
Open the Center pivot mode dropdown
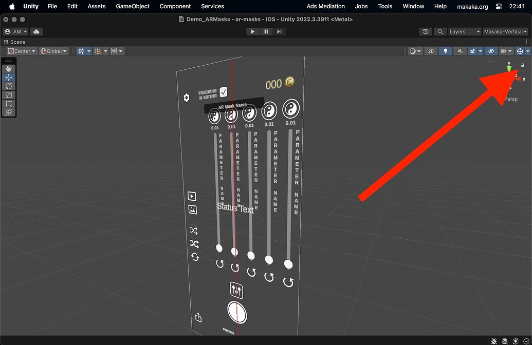(21, 51)
